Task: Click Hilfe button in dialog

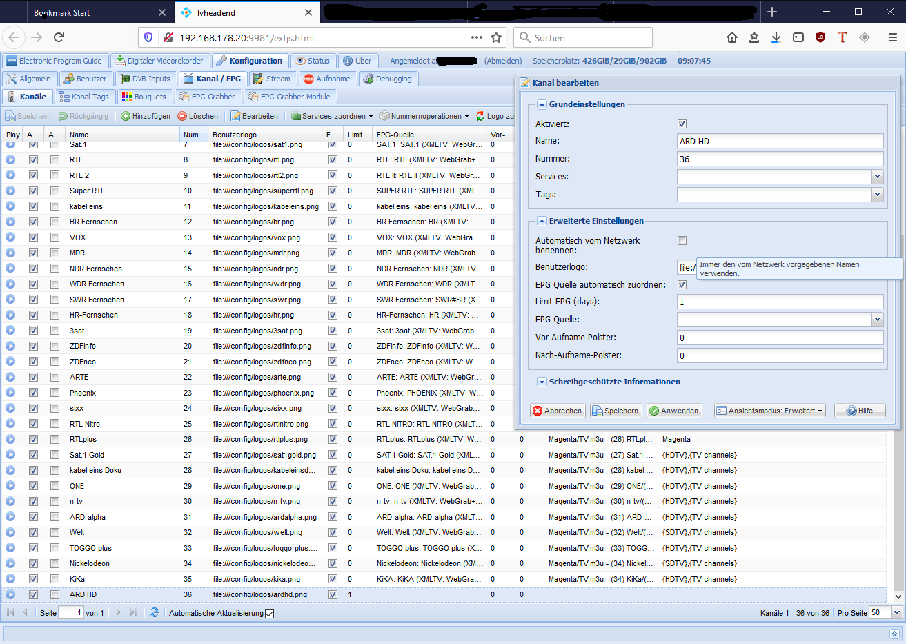Action: point(860,411)
